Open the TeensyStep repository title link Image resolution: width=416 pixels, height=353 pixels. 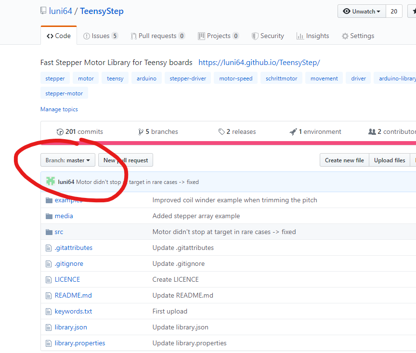pos(102,11)
